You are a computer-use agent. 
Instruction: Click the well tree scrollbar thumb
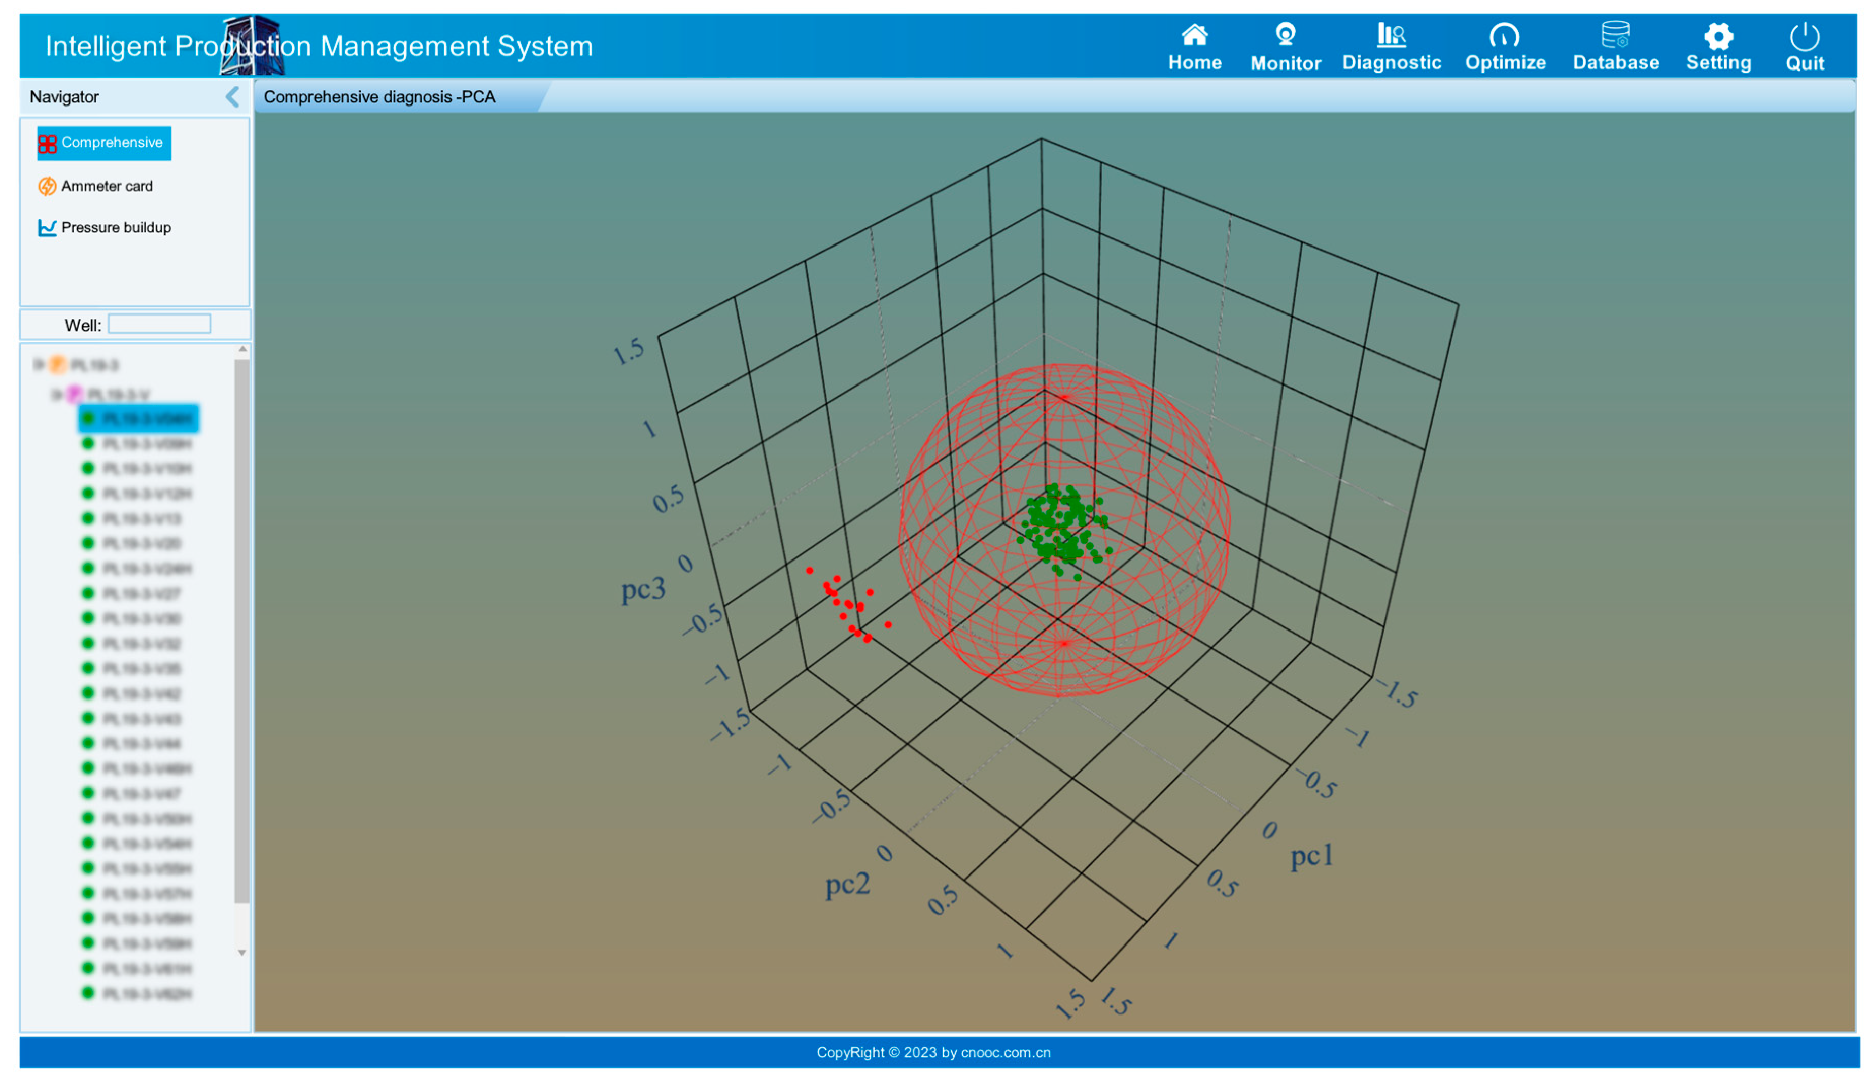click(x=241, y=631)
